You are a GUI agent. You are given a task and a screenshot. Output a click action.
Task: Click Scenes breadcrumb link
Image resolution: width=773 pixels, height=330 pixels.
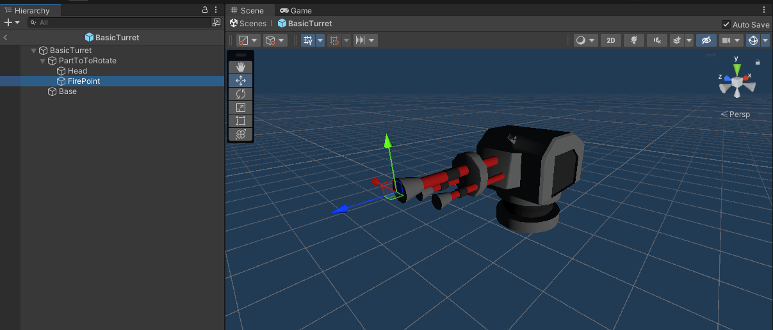tap(248, 24)
